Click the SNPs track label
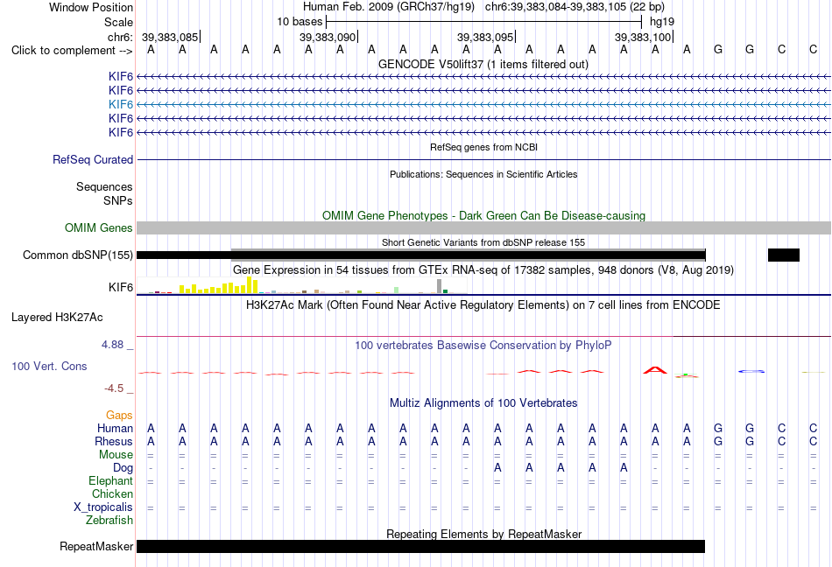This screenshot has width=832, height=567. pos(118,201)
